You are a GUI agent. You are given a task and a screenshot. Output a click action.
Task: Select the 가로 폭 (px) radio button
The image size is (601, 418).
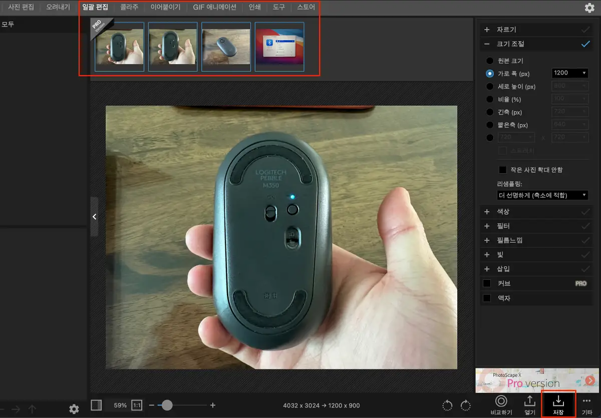[x=490, y=74]
